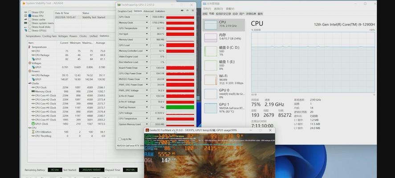
Task: Open AIDA64 Cooling Fans tab
Action: (x=49, y=36)
